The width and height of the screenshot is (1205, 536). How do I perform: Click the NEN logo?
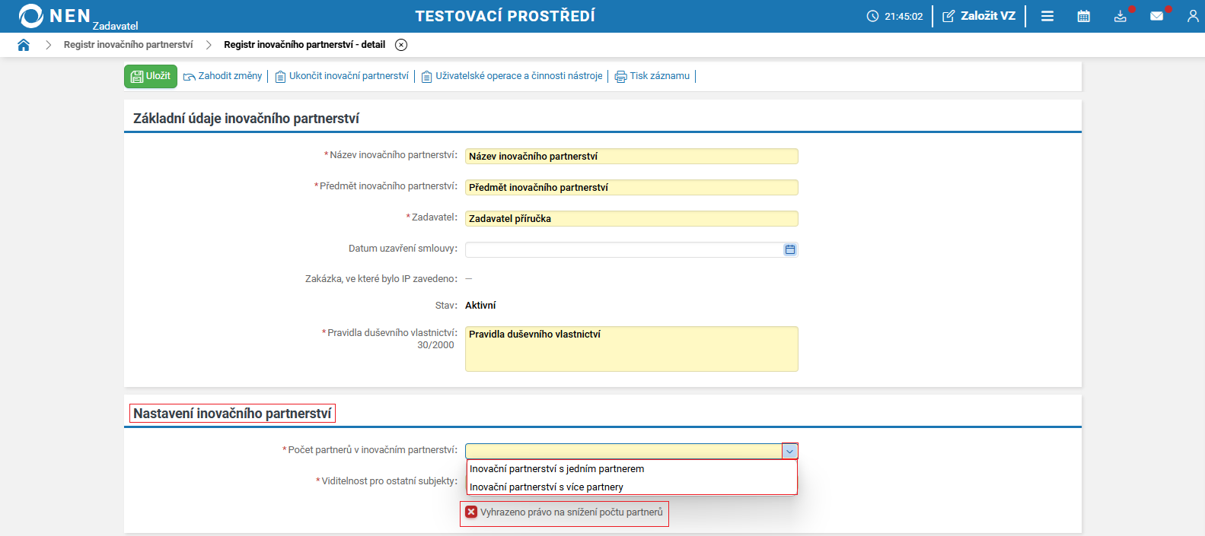tap(55, 16)
